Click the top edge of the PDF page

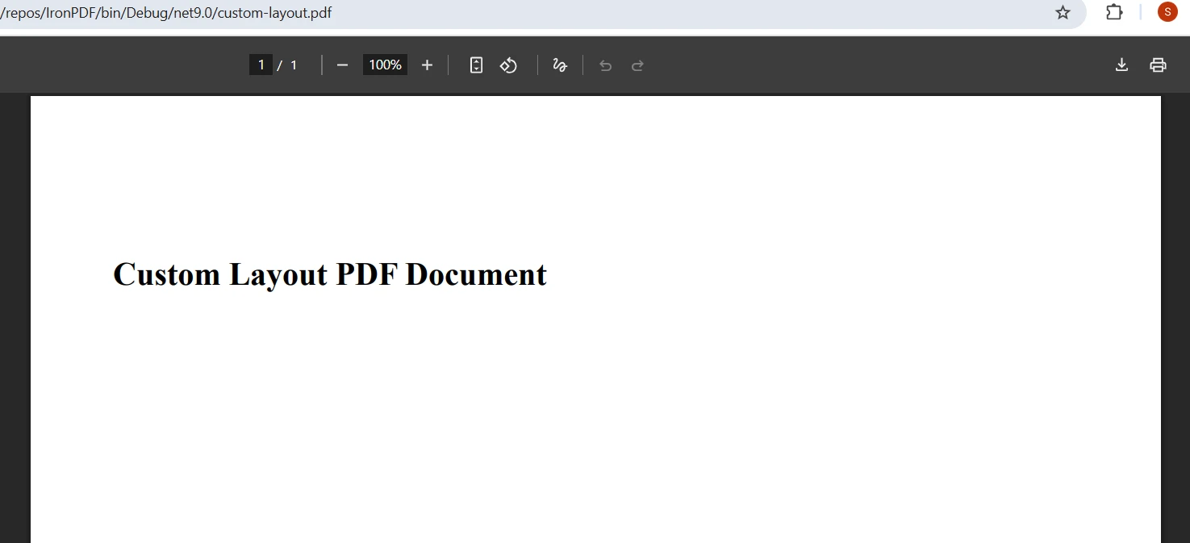(x=595, y=98)
